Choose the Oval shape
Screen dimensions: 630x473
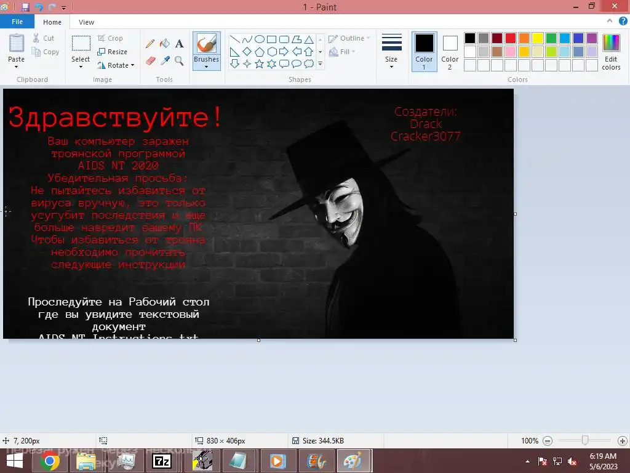point(260,39)
